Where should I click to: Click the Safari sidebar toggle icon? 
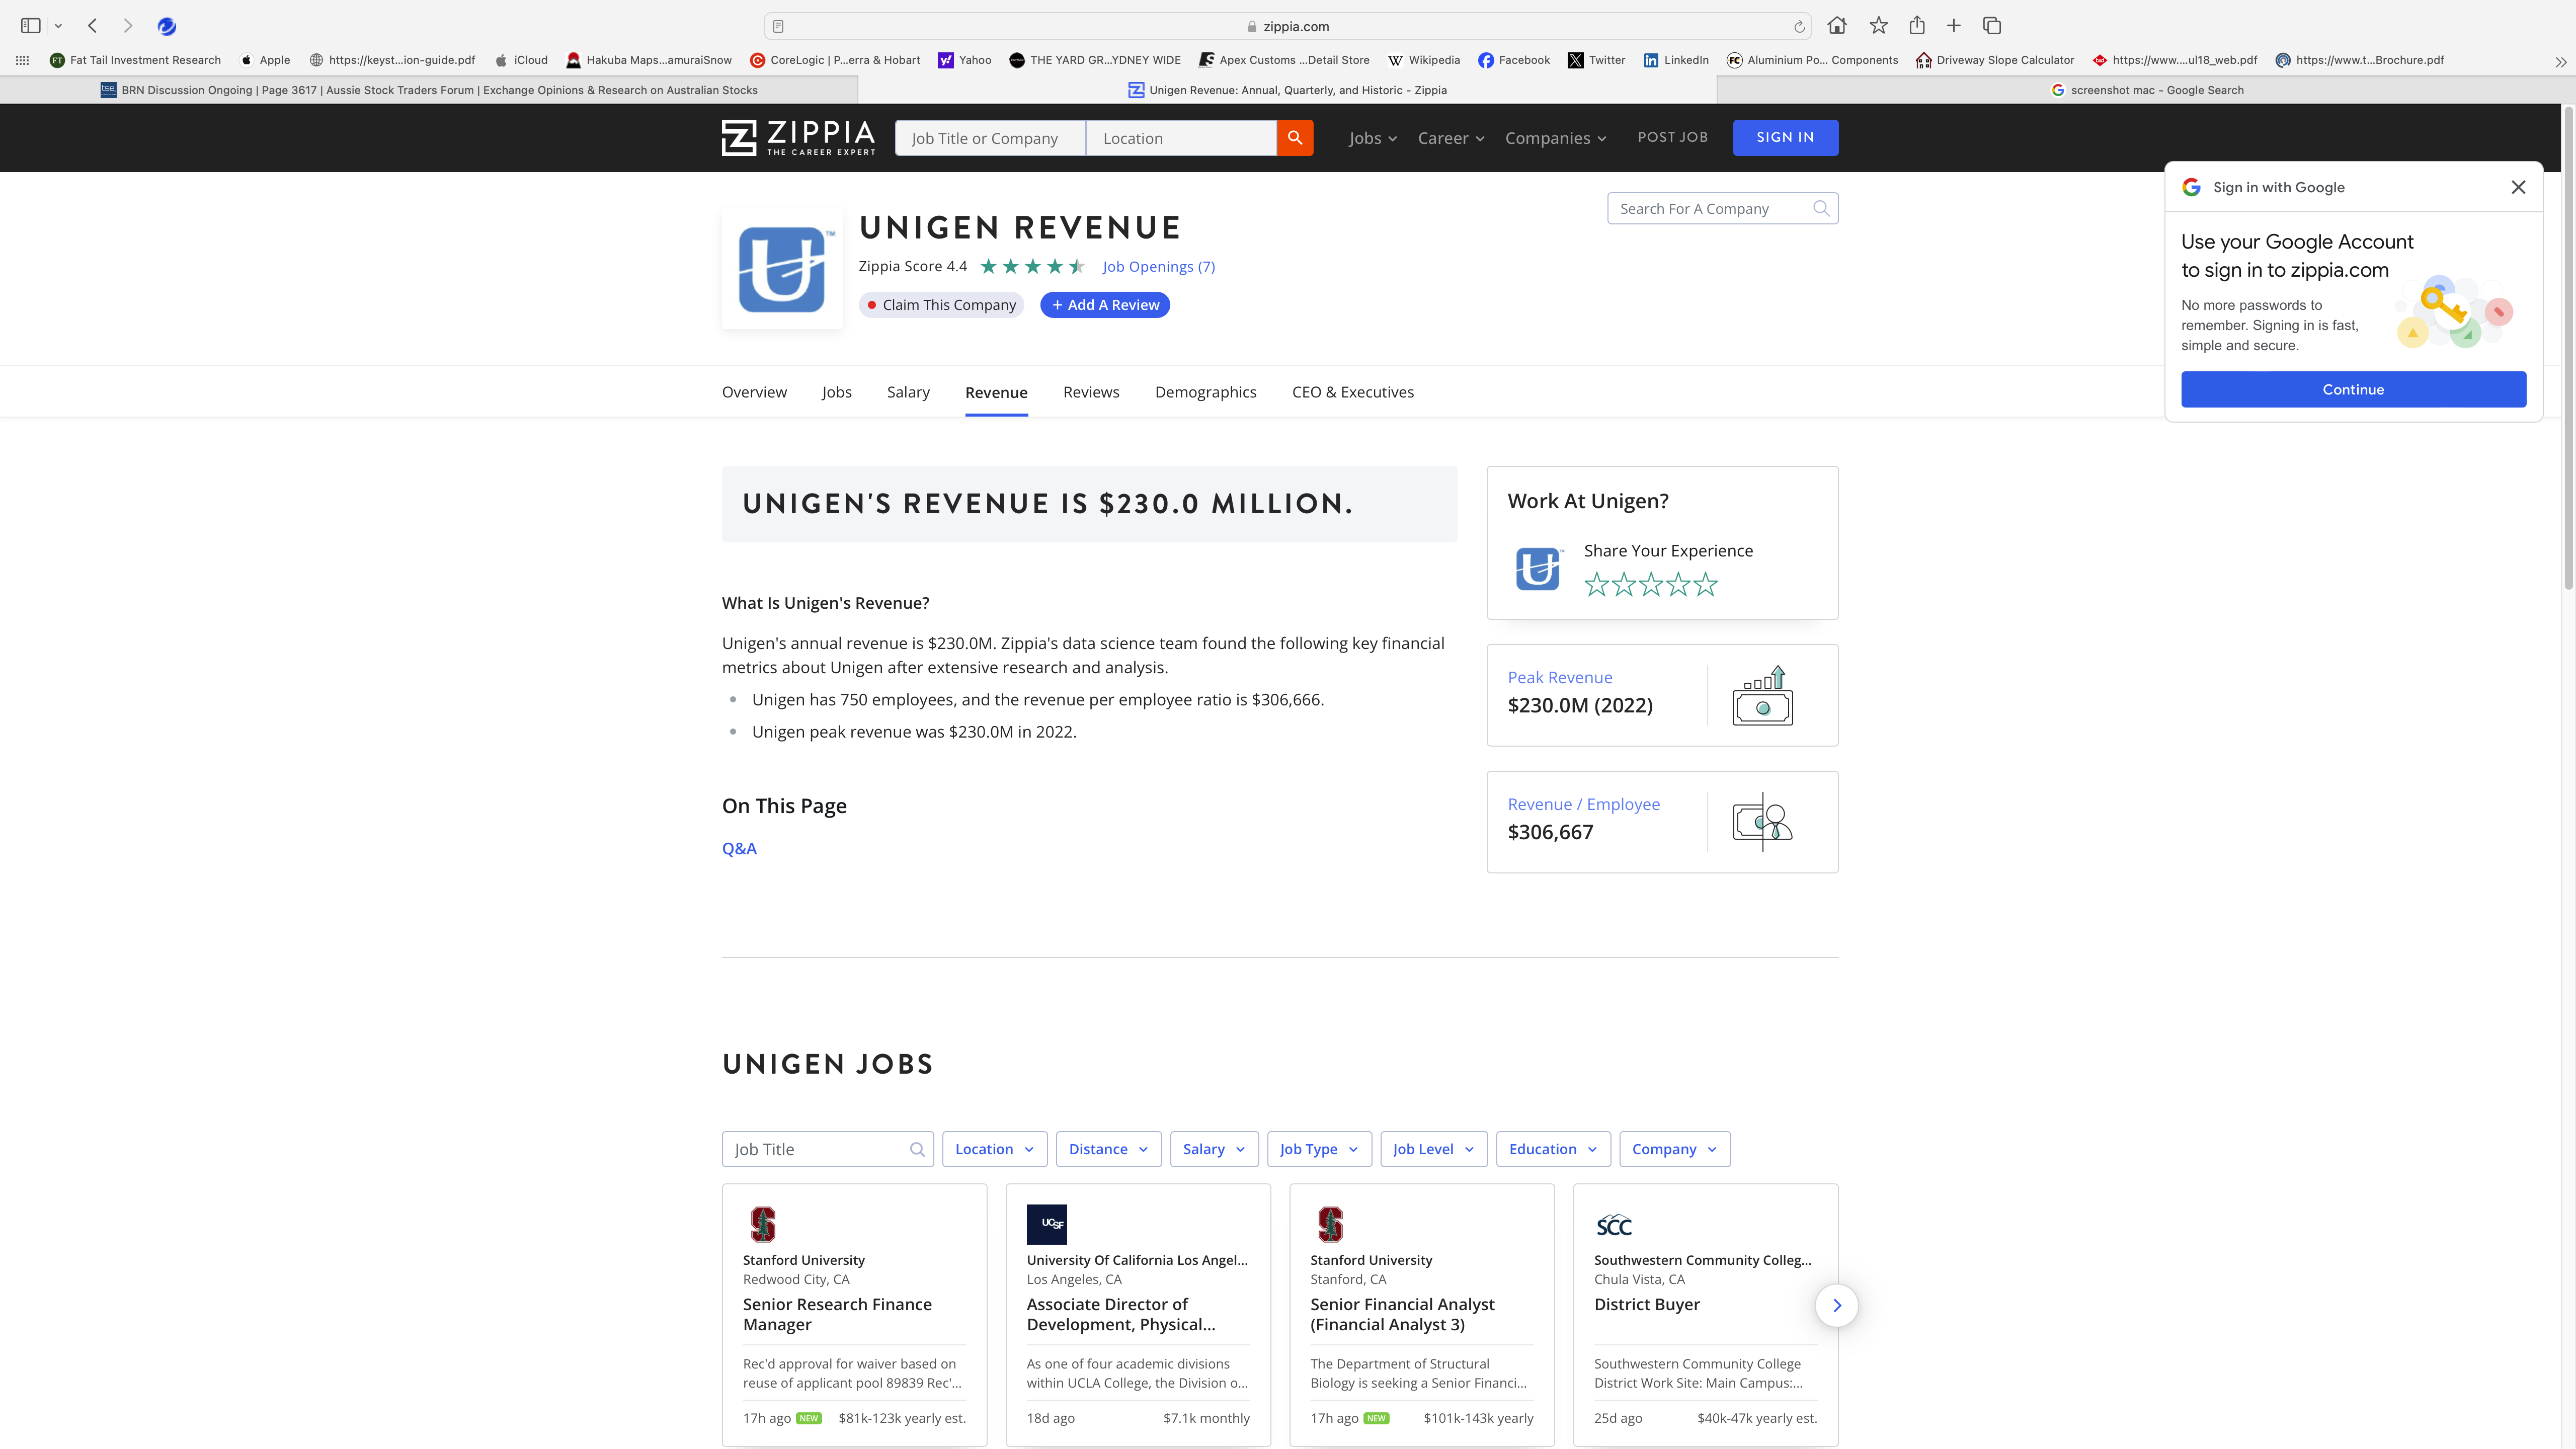[30, 26]
